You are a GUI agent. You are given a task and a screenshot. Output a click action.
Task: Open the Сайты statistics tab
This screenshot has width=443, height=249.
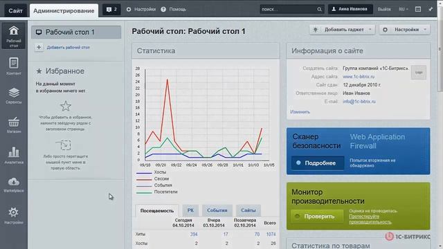[248, 210]
